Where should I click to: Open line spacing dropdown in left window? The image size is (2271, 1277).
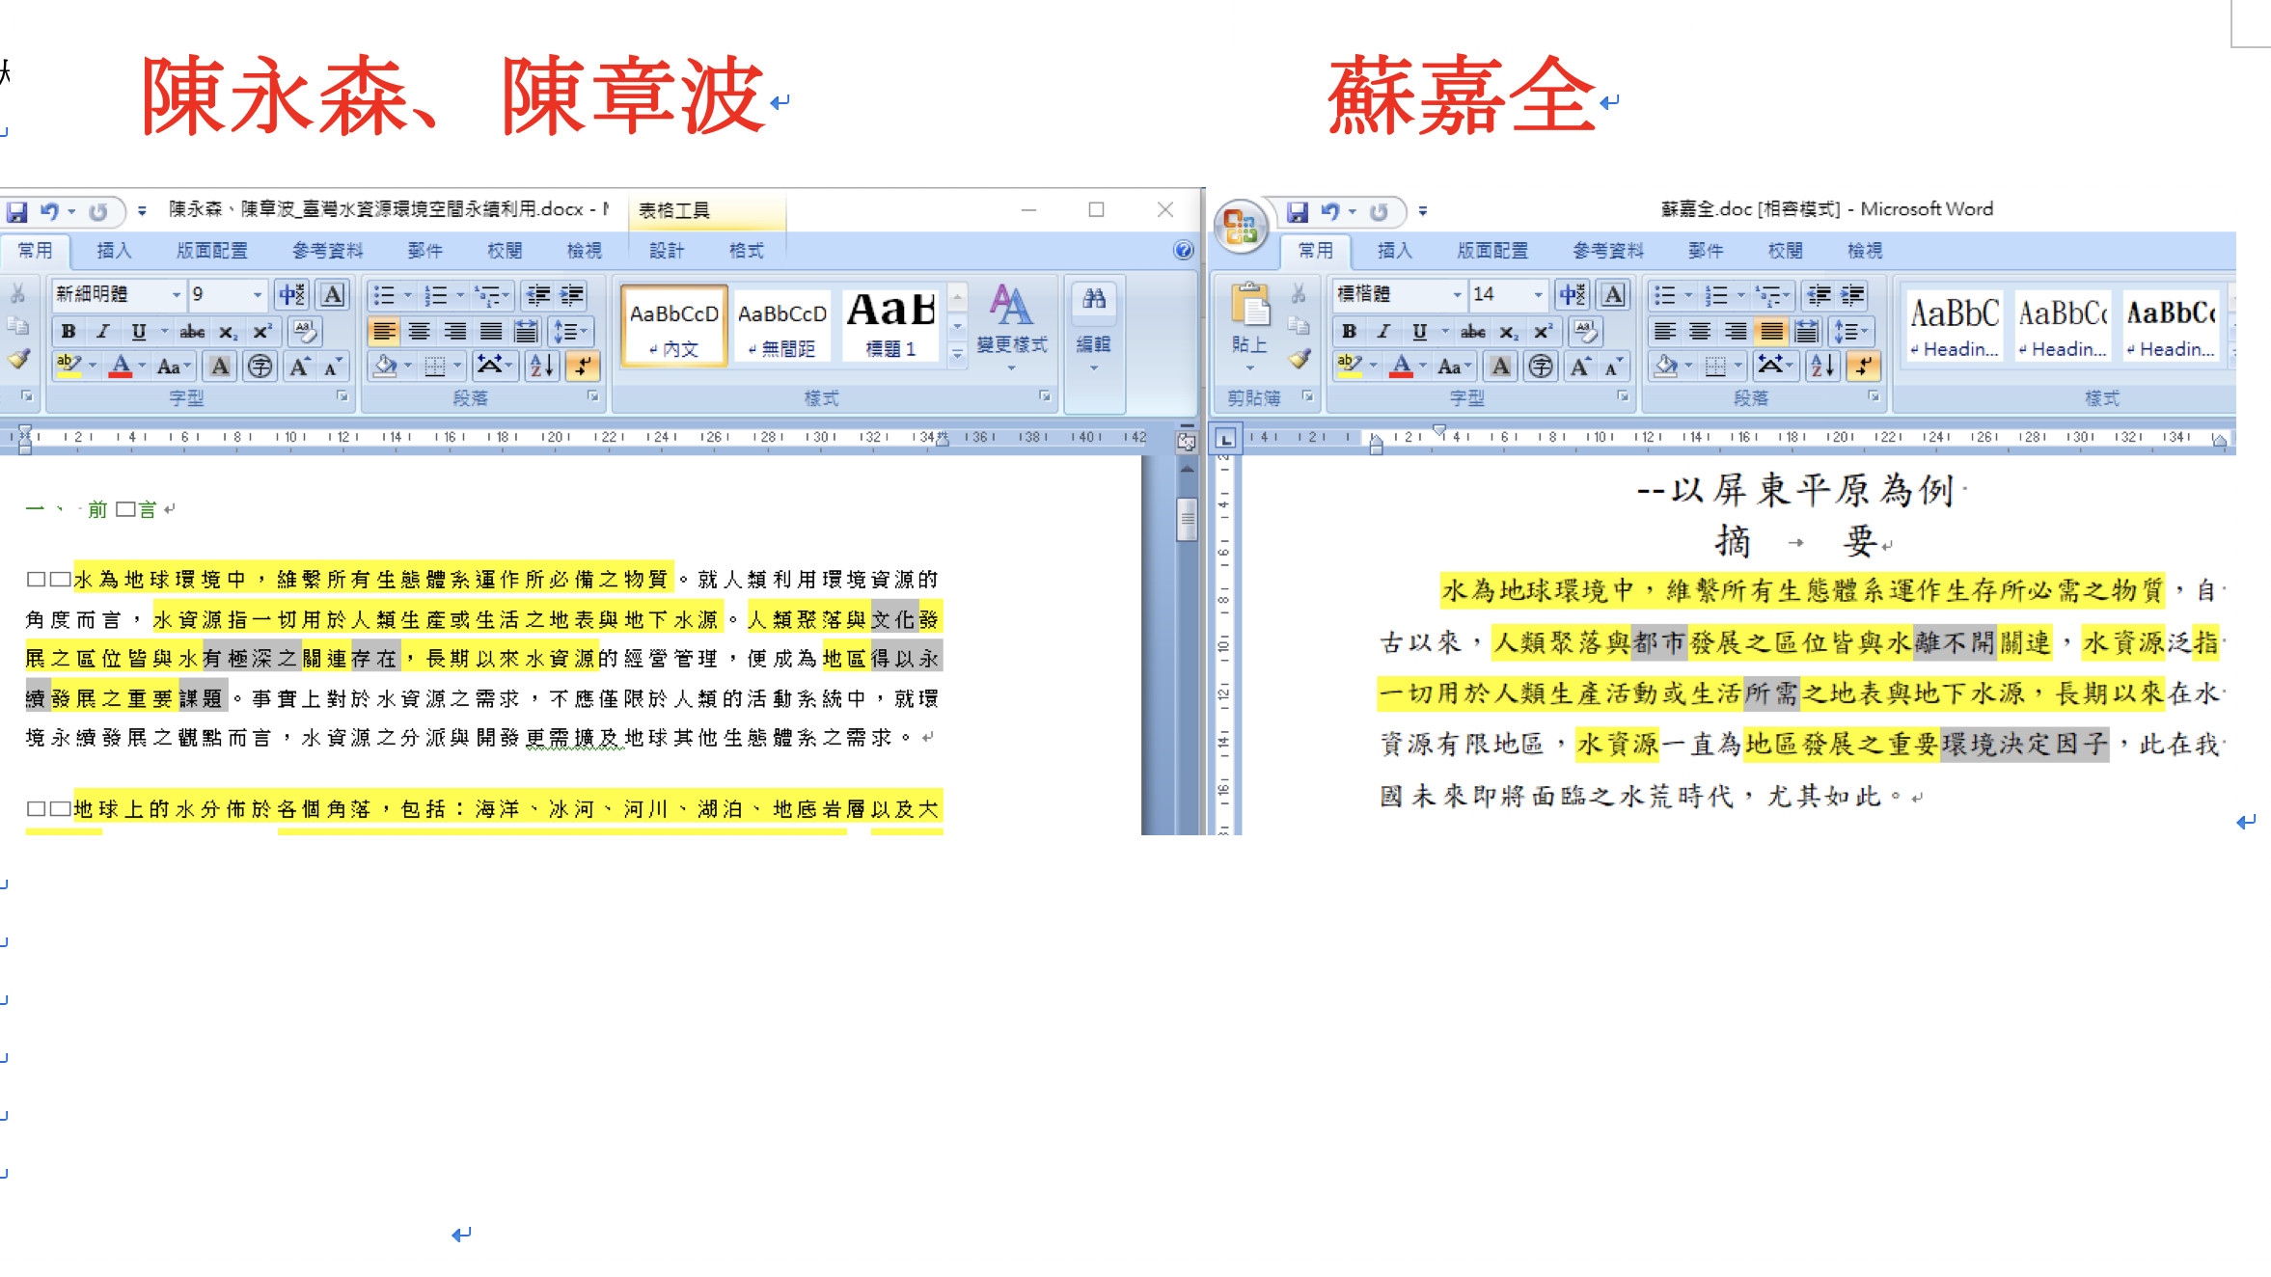(x=569, y=332)
